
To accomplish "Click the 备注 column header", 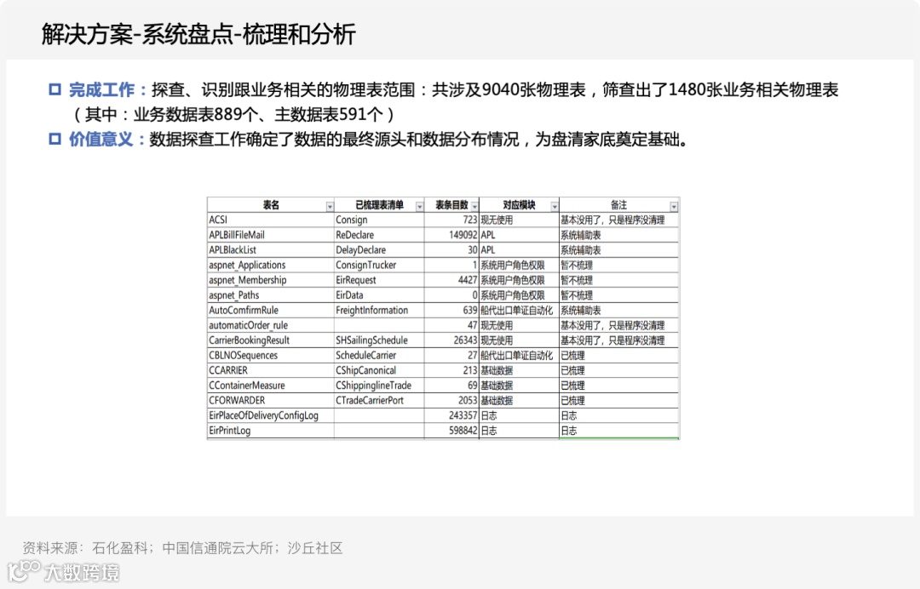I will point(619,205).
